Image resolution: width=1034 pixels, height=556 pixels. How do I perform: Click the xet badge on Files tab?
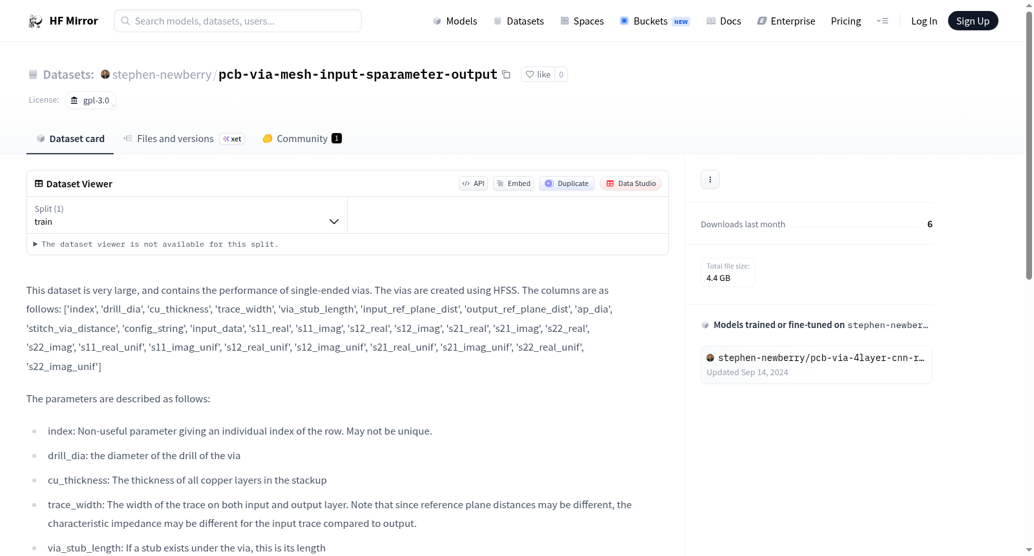tap(232, 139)
